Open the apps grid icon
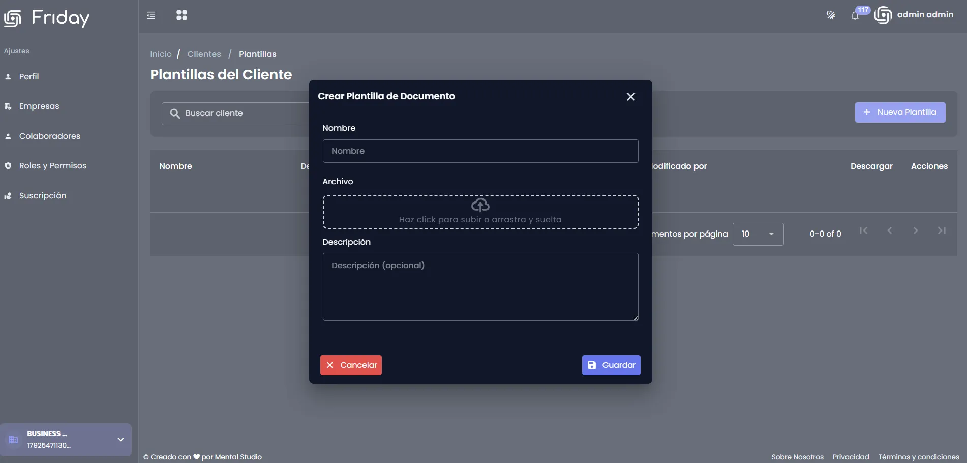Image resolution: width=967 pixels, height=463 pixels. (x=182, y=15)
